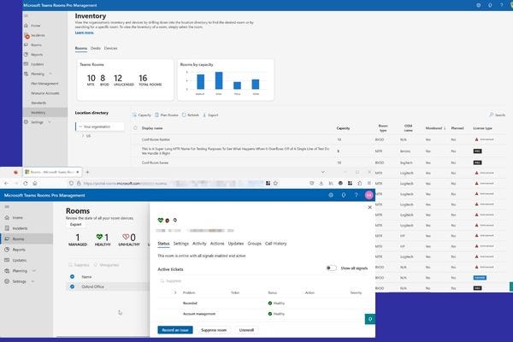Toggle the Oxford Office row checkbox

[x=72, y=286]
